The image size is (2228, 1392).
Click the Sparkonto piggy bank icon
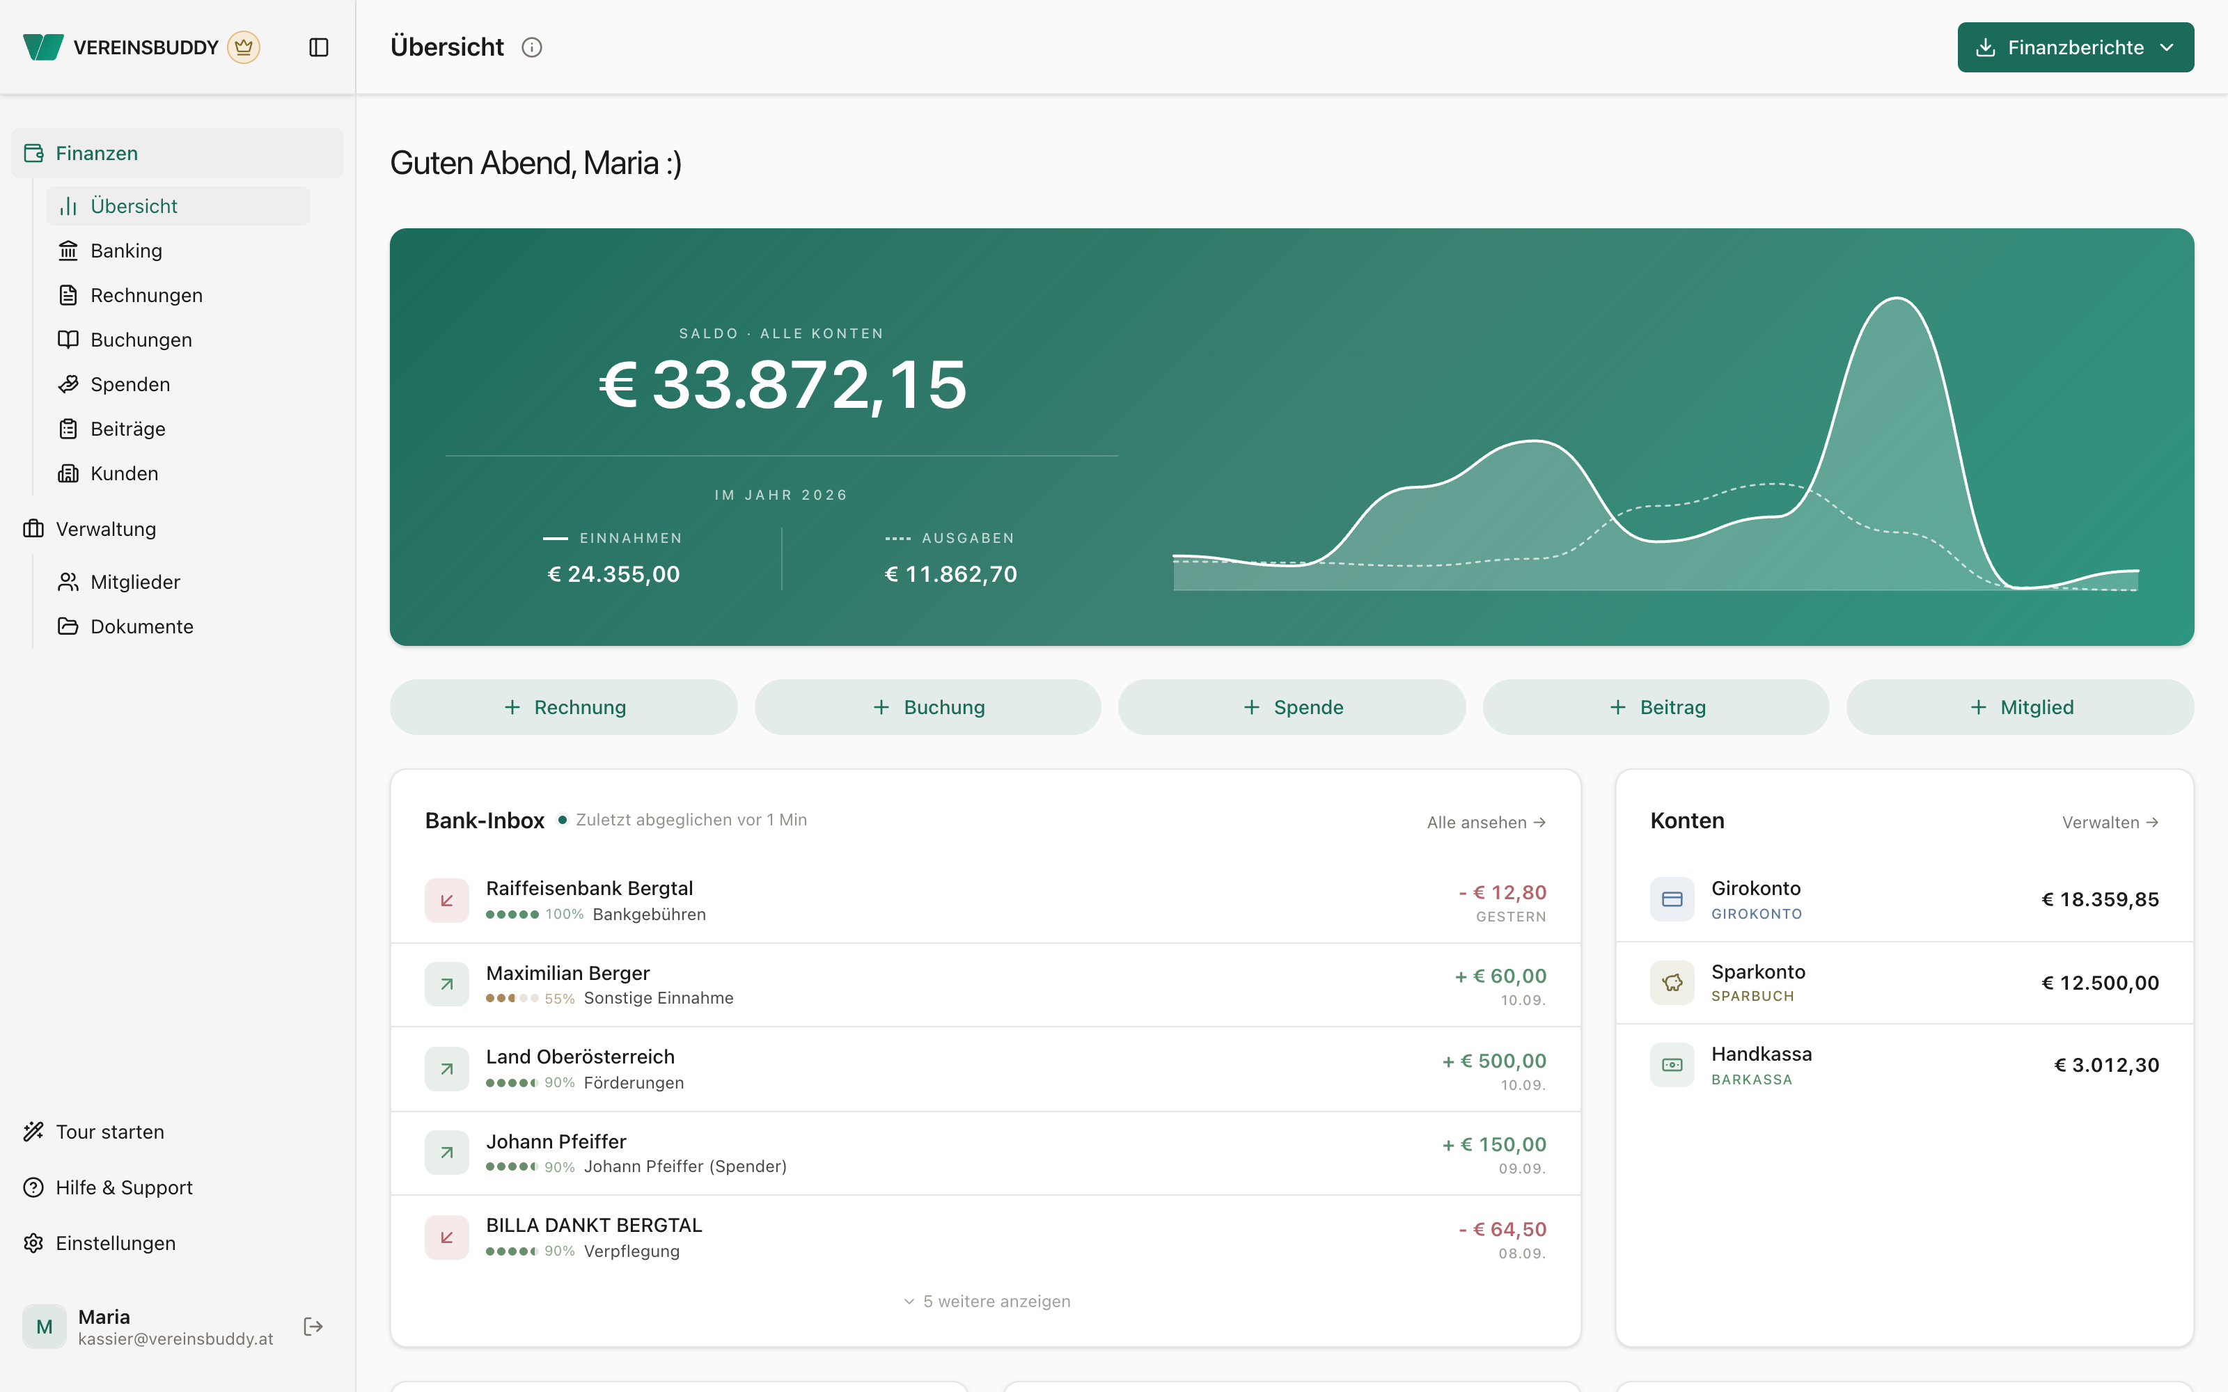pyautogui.click(x=1672, y=982)
